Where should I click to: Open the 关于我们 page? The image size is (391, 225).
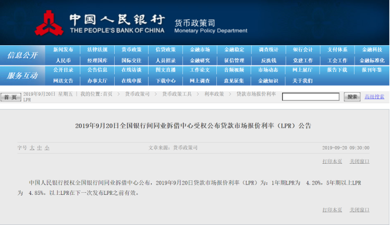tap(302, 81)
